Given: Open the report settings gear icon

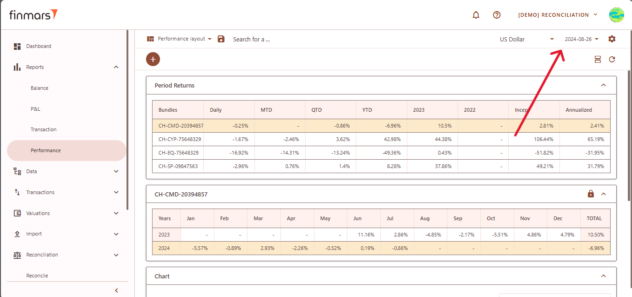Looking at the screenshot, I should tap(612, 39).
